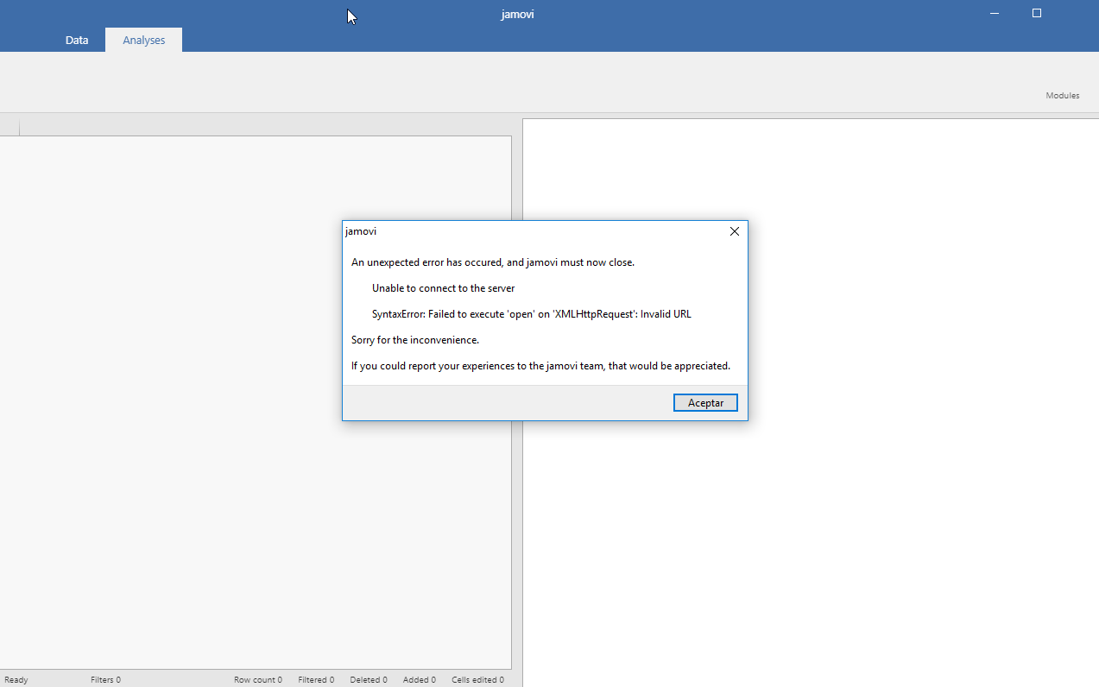Viewport: 1099px width, 687px height.
Task: Minimize the jamovi main window
Action: click(x=995, y=13)
